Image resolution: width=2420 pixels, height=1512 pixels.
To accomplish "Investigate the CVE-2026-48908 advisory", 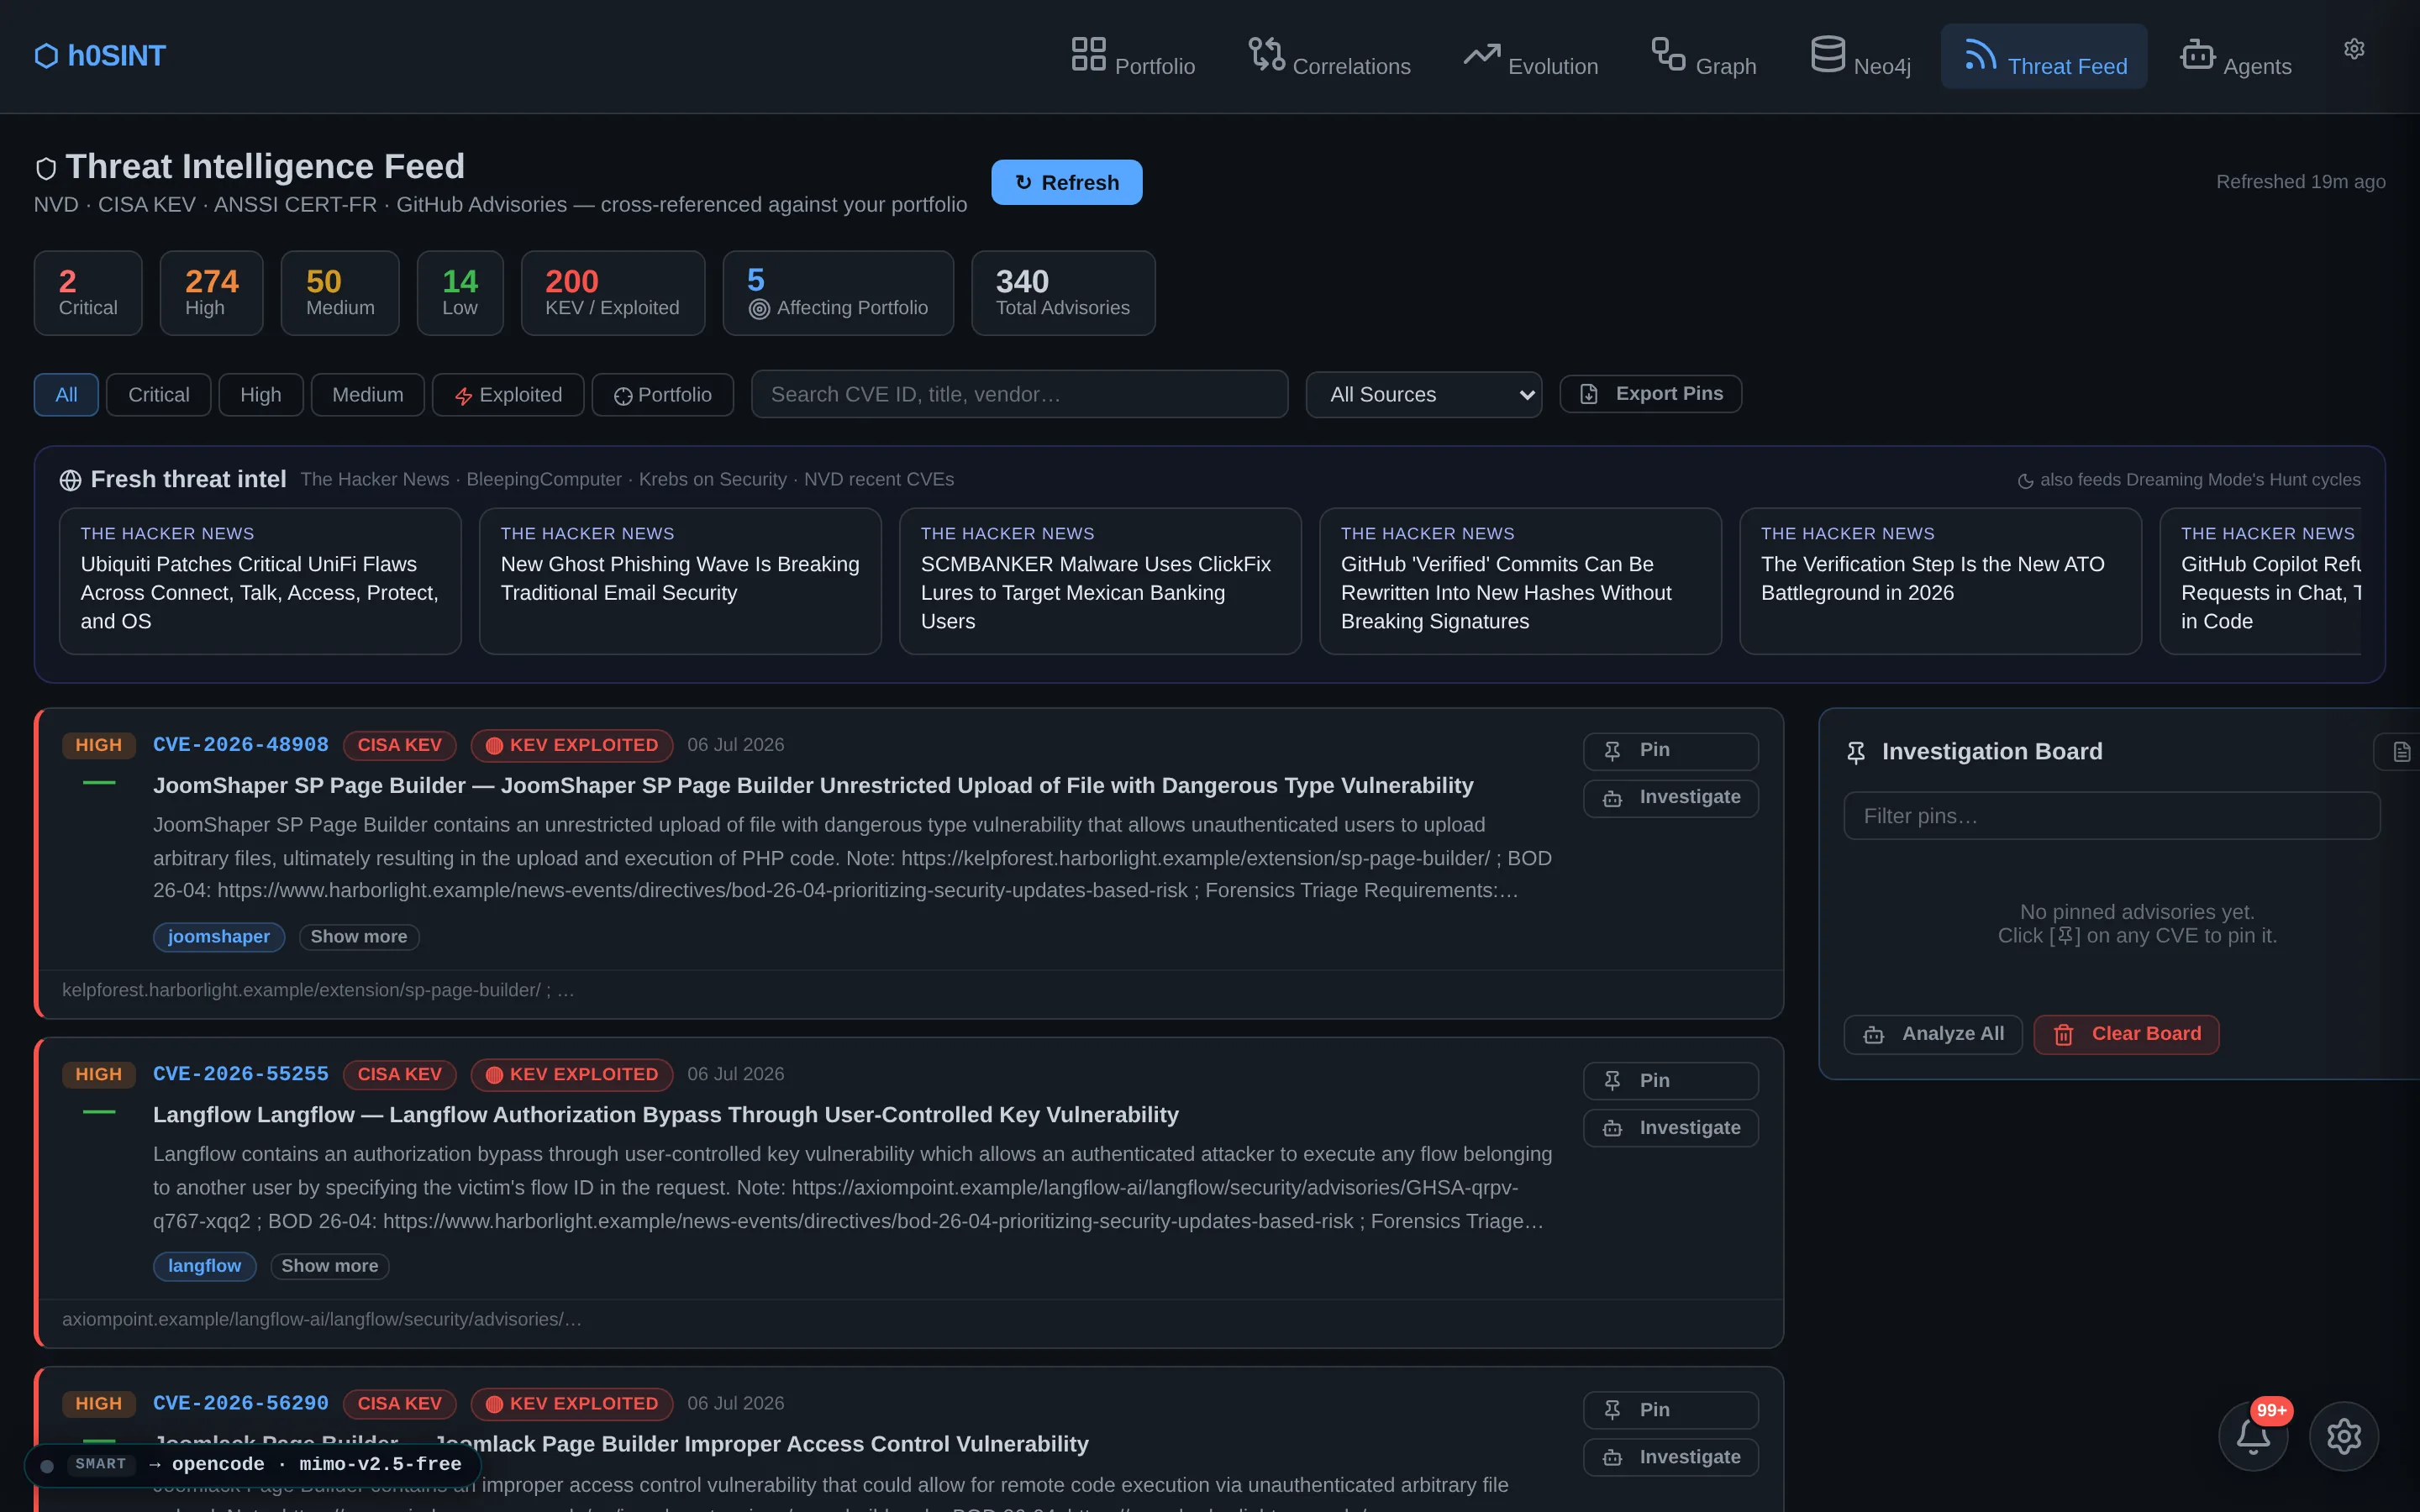I will coord(1670,798).
